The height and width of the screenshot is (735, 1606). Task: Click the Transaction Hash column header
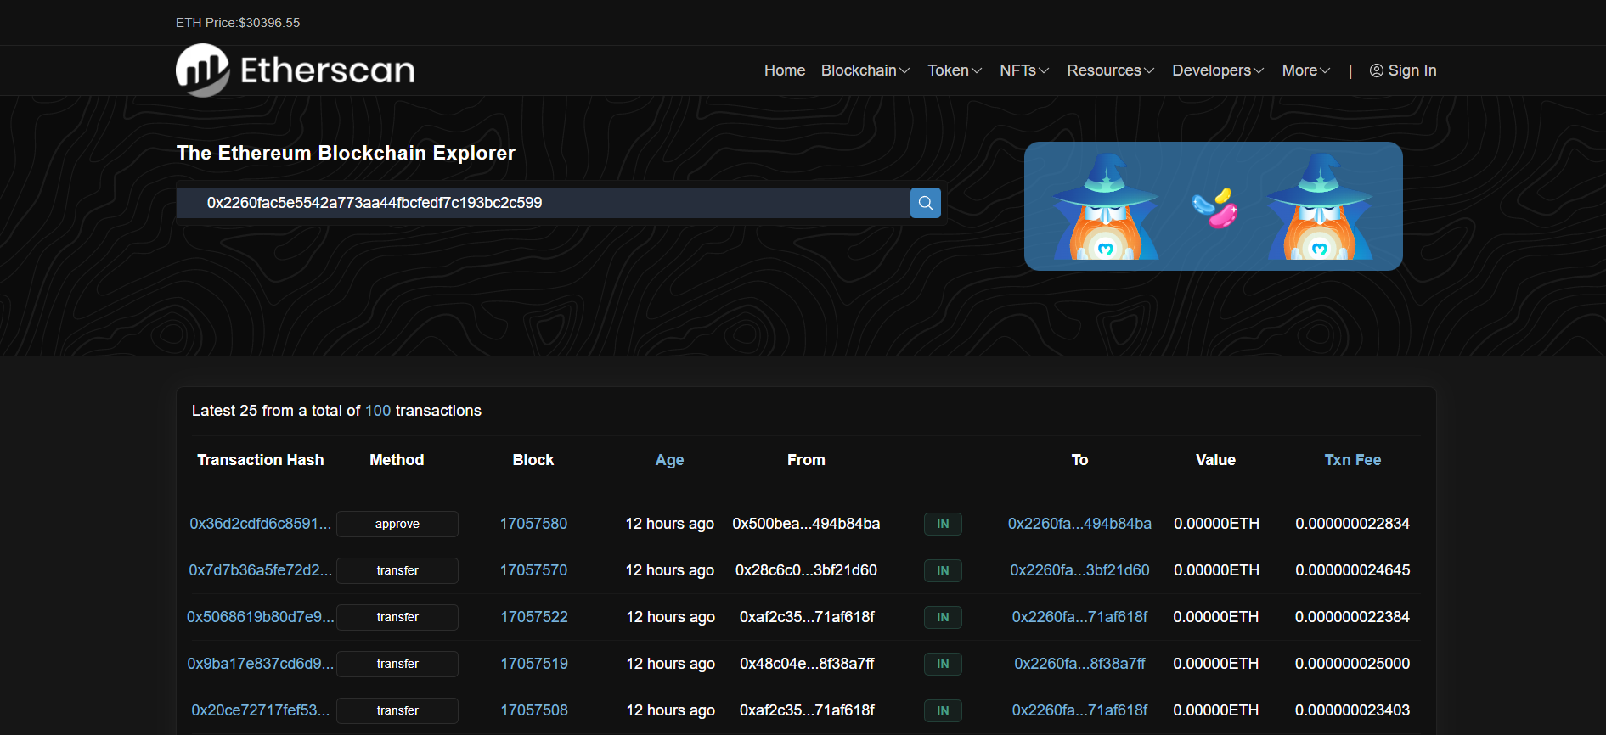[261, 460]
